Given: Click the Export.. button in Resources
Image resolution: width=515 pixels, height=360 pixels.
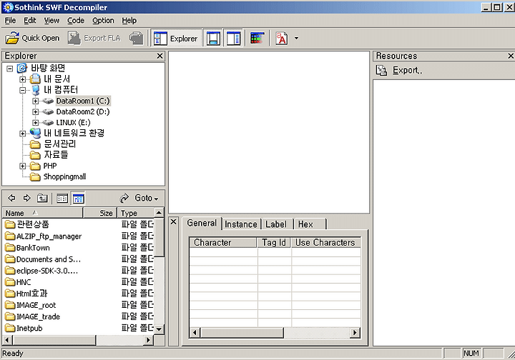Looking at the screenshot, I should coord(399,70).
